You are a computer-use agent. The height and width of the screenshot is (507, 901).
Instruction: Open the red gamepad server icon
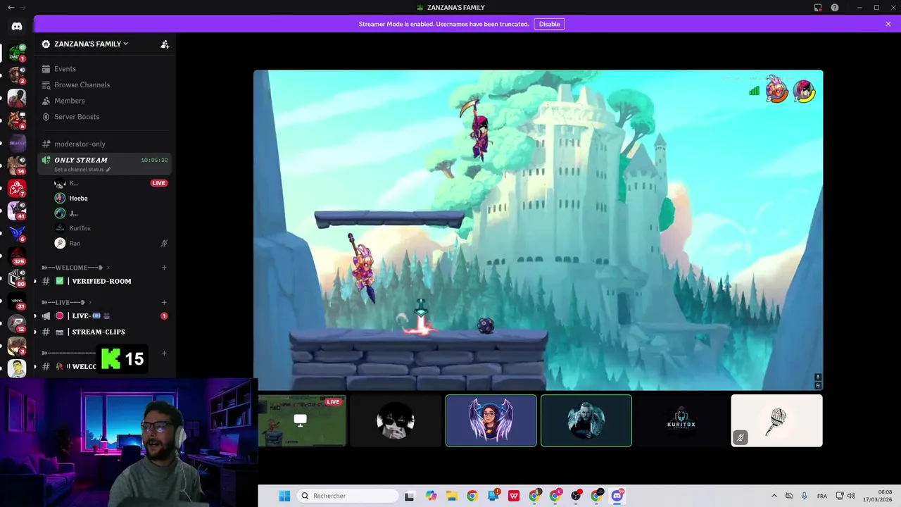17,188
